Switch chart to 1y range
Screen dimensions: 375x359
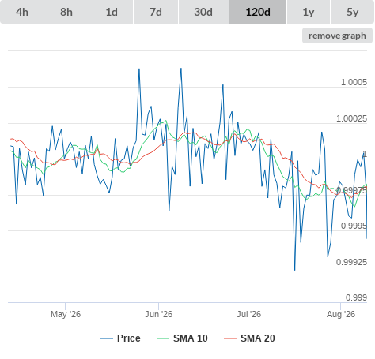coord(309,12)
